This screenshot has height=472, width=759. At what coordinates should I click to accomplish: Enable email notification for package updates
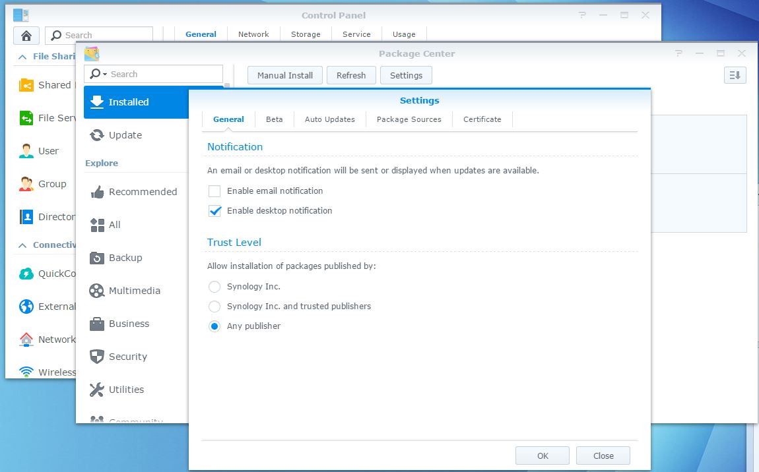pos(214,191)
